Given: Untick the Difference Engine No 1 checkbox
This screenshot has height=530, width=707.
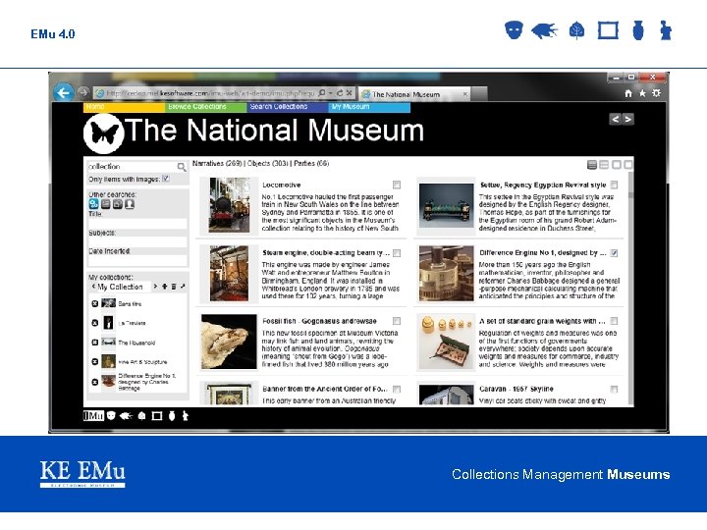Looking at the screenshot, I should (x=614, y=253).
